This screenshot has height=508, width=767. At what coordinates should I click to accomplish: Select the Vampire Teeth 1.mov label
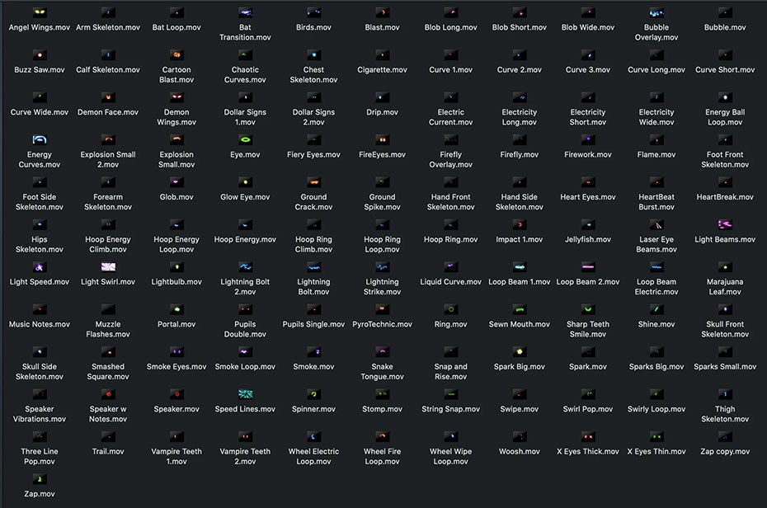[x=176, y=456]
